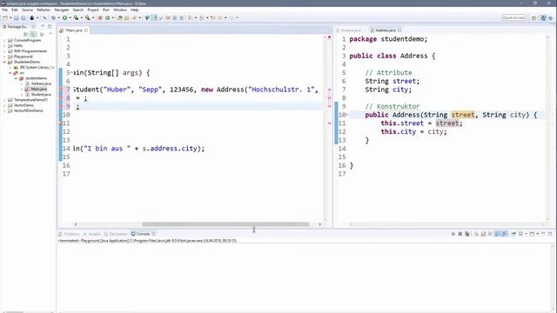This screenshot has height=313, width=557.
Task: Click the Debug bug toolbar icon
Action: tap(53, 17)
